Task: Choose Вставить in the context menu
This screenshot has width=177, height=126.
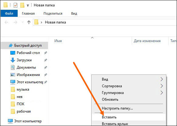Action: point(129,117)
